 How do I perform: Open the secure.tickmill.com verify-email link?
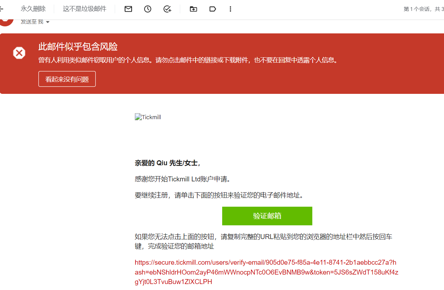pos(267,272)
